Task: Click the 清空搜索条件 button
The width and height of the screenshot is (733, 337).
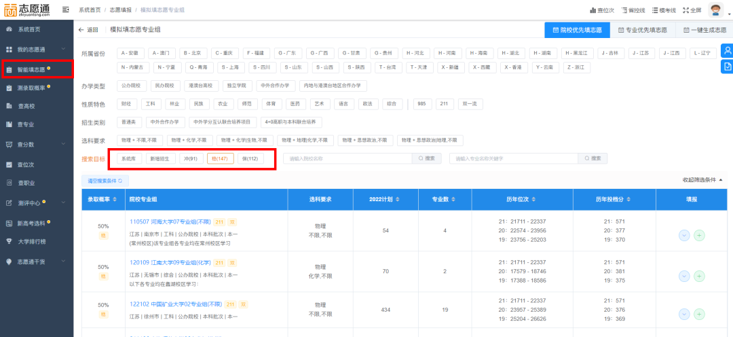Action: [105, 181]
